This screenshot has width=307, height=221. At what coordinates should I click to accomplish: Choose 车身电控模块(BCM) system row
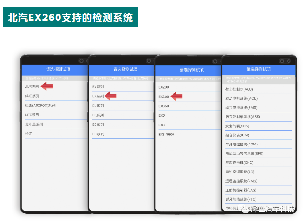[259, 144]
